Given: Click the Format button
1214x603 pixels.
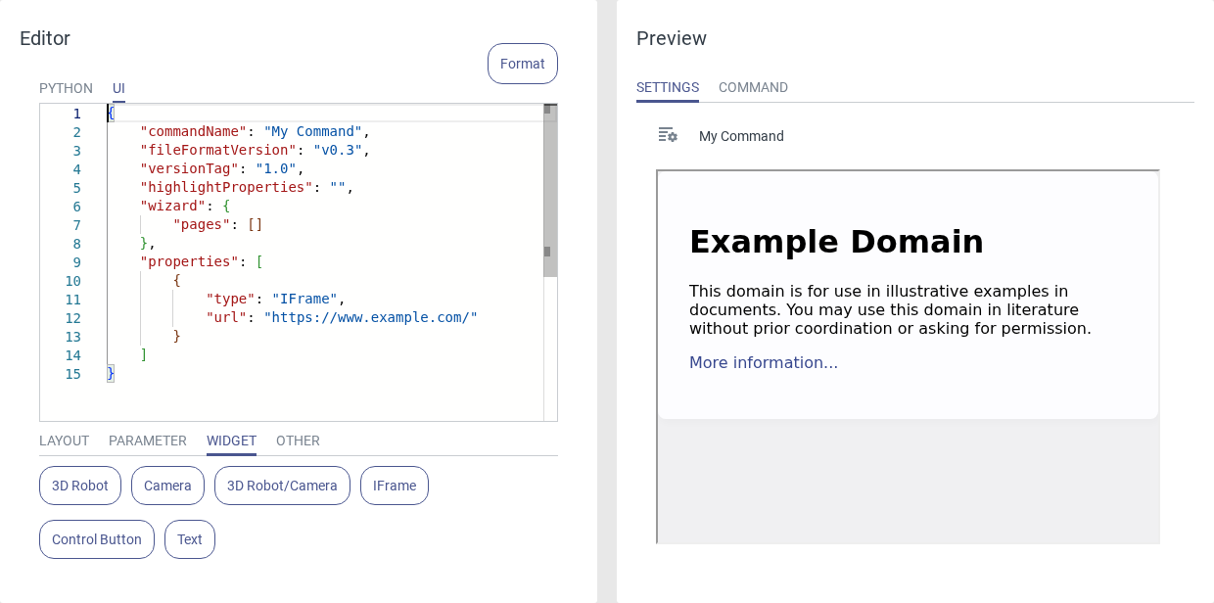Looking at the screenshot, I should (522, 64).
